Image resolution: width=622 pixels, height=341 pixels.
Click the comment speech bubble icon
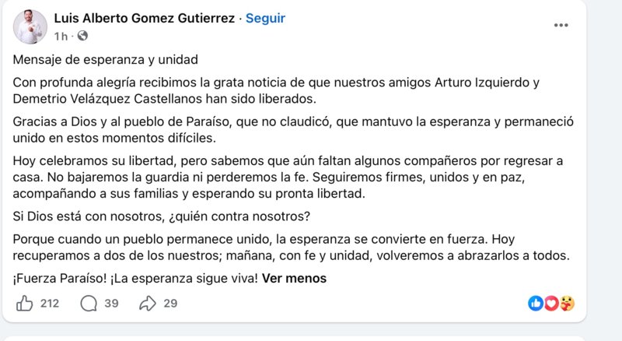pos(89,304)
